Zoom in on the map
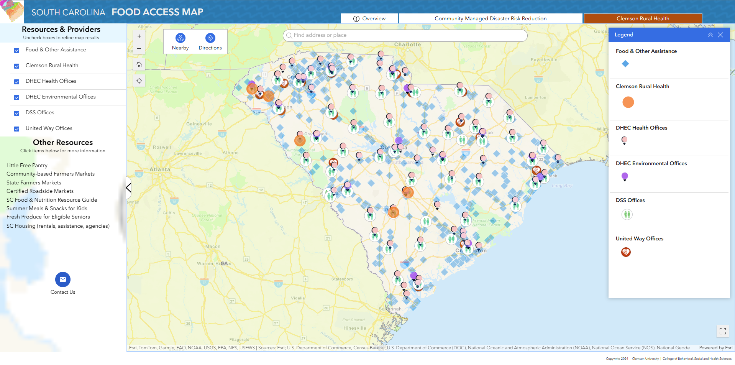735x365 pixels. coord(139,36)
